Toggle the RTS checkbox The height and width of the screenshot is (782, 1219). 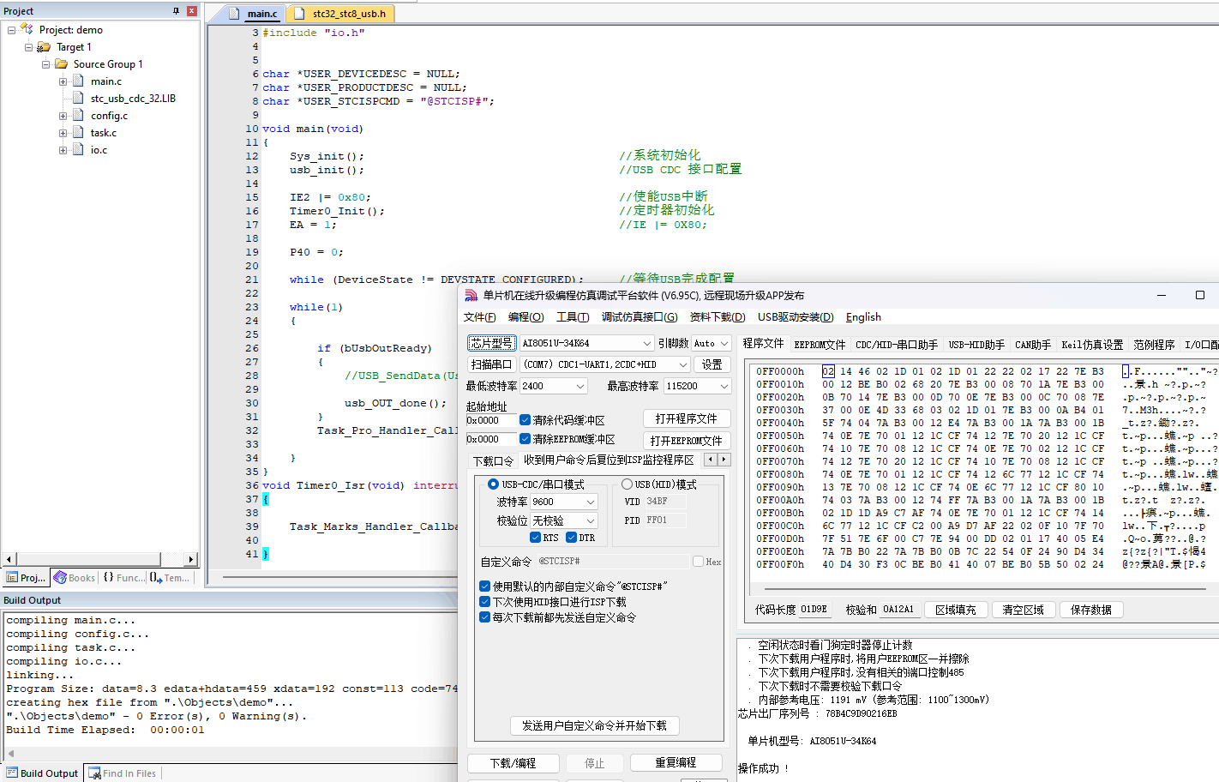(x=535, y=538)
